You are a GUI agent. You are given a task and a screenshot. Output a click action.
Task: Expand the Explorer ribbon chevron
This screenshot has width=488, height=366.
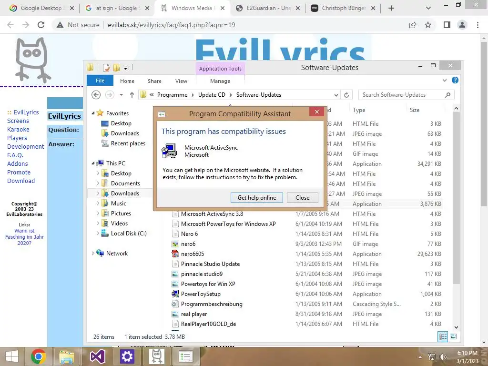pos(445,80)
